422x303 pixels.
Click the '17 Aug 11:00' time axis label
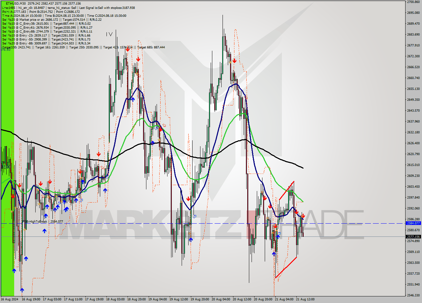[x=73, y=299]
